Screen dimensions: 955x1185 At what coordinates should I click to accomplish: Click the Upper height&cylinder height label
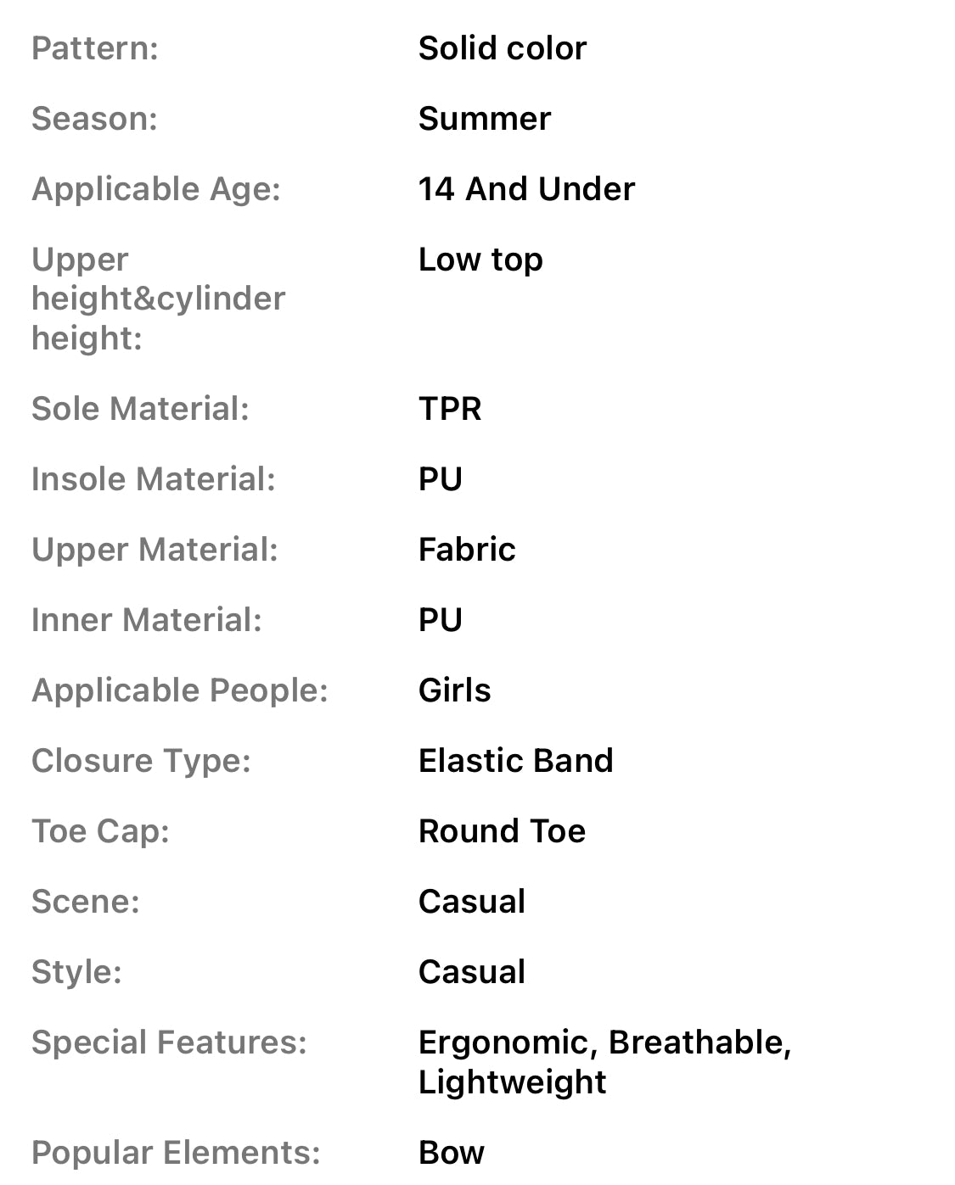point(158,299)
